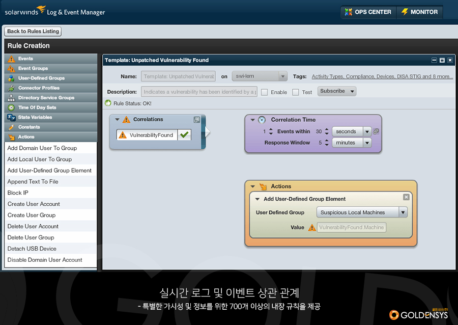Go back to Rules Listing

[x=33, y=31]
